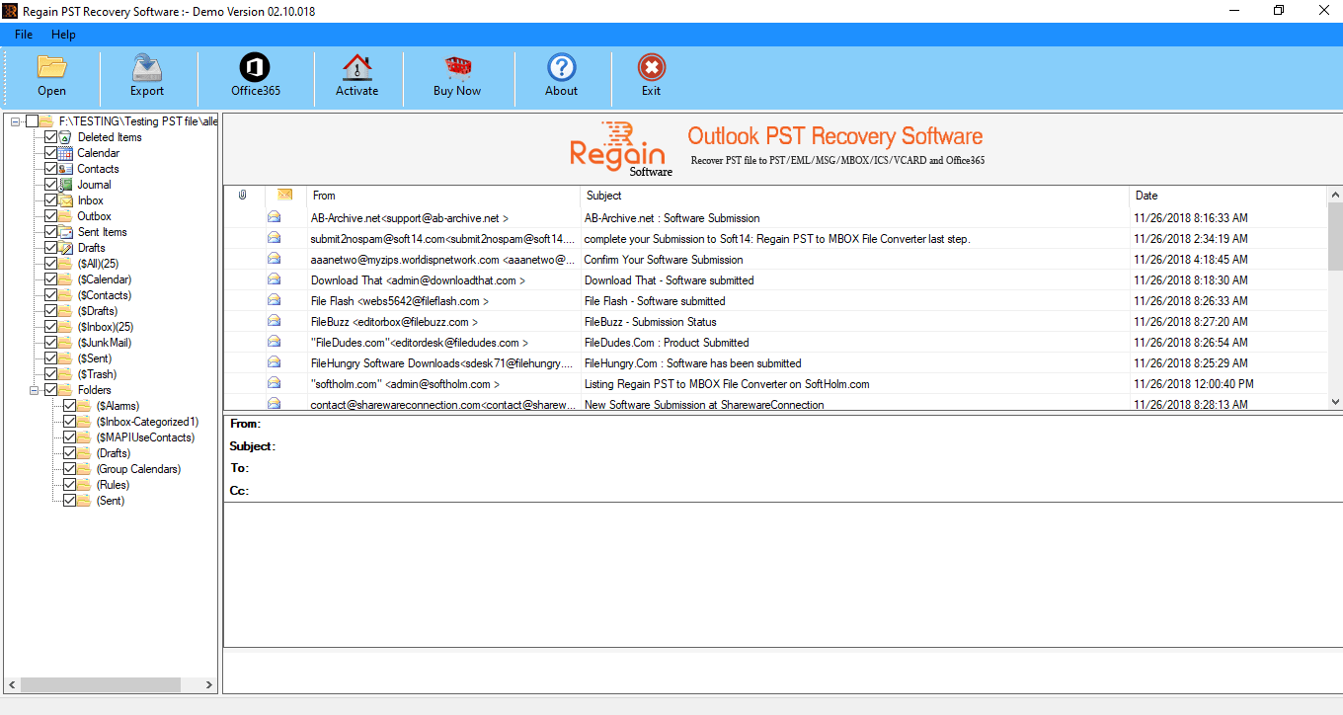Open the Buy Now cart icon
This screenshot has height=715, width=1343.
coord(457,67)
